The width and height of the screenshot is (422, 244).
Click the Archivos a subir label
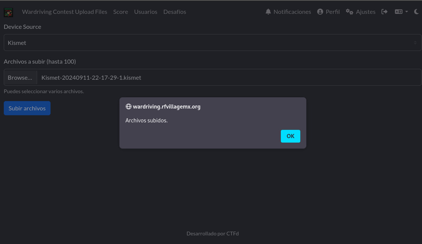[40, 61]
